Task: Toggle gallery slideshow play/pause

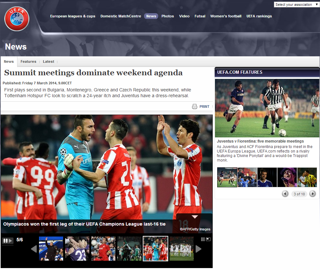Action: click(8, 241)
